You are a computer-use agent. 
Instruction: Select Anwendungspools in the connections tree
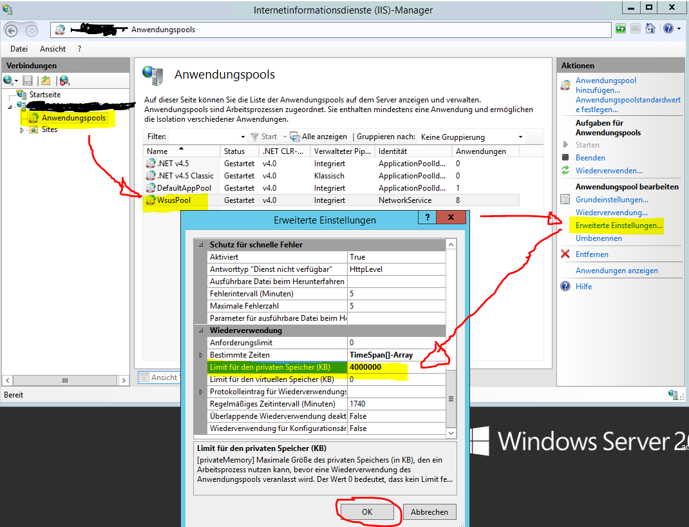click(x=73, y=118)
